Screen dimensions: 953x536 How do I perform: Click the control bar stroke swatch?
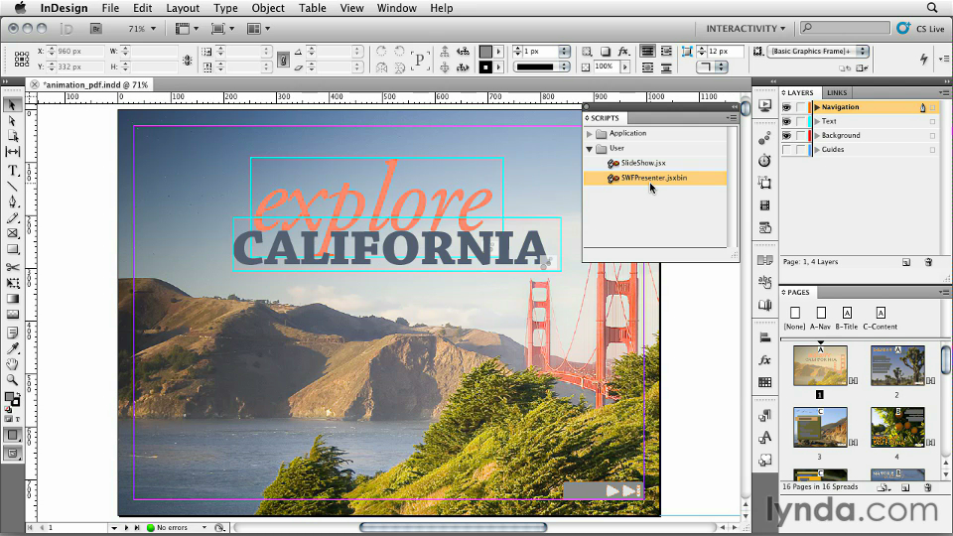coord(485,67)
